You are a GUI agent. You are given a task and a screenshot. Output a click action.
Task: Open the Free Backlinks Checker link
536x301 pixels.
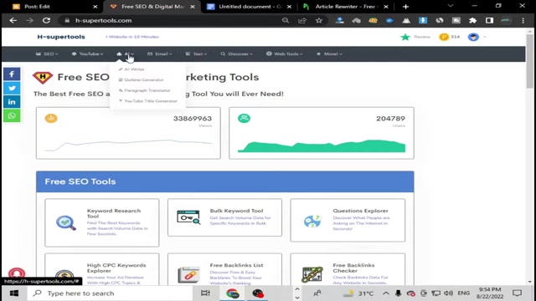[x=353, y=268]
